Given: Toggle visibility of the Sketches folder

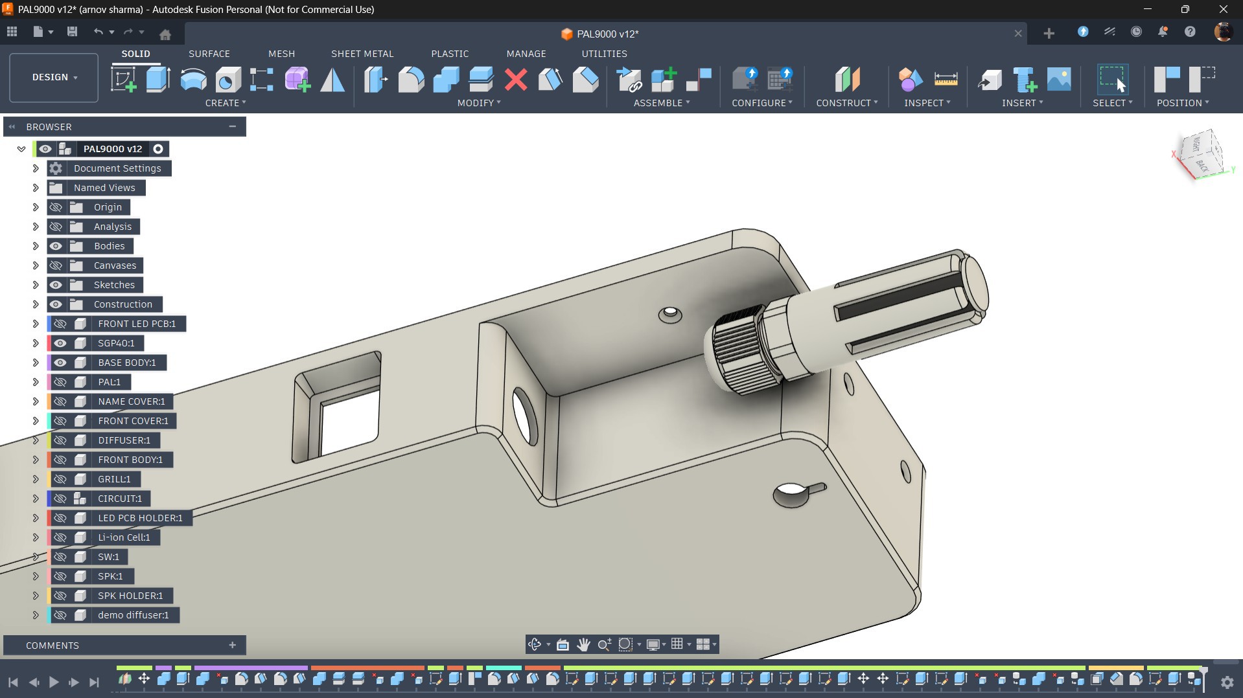Looking at the screenshot, I should tap(56, 285).
